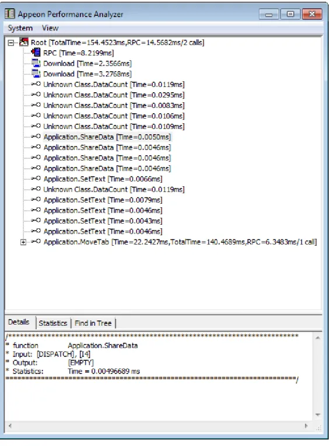The image size is (330, 446).
Task: Click the function icon of ShareData 0.0050ms
Action: tap(36, 137)
